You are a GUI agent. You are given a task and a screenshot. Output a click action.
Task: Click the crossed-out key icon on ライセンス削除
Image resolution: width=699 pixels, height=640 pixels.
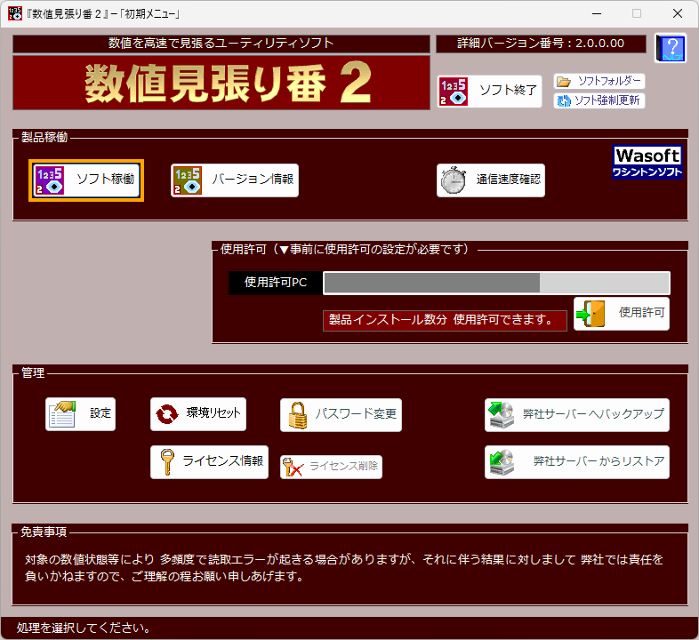pos(293,467)
